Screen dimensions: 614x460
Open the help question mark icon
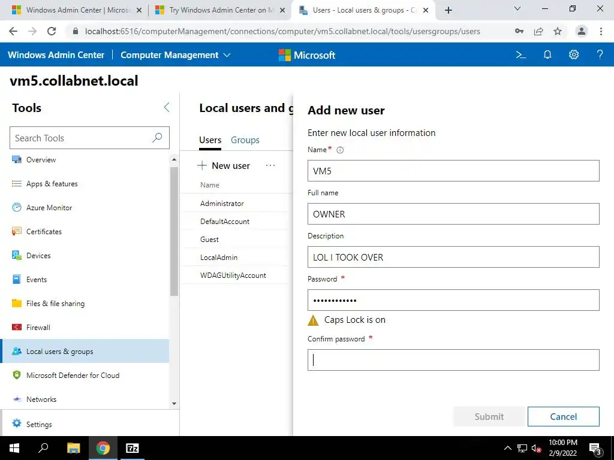(600, 55)
